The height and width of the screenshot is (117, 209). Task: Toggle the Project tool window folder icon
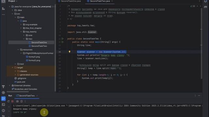coord(3,1)
